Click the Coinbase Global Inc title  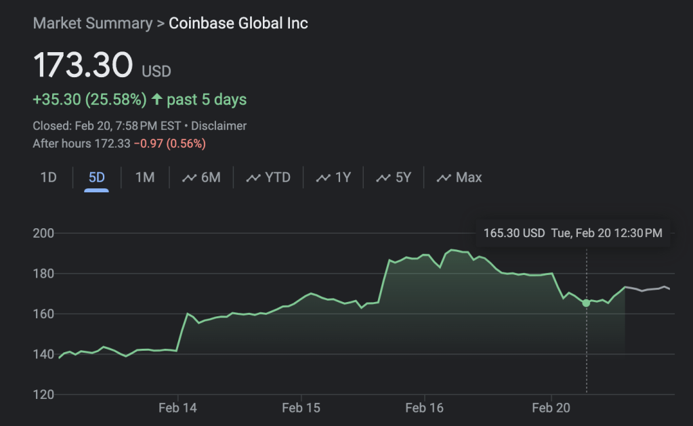[x=238, y=23]
